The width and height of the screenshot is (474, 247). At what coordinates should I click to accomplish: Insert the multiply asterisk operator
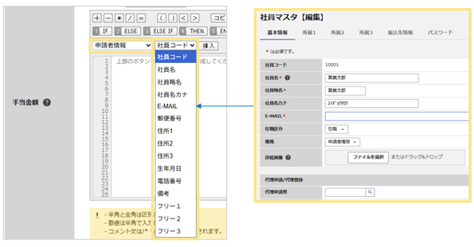click(119, 18)
